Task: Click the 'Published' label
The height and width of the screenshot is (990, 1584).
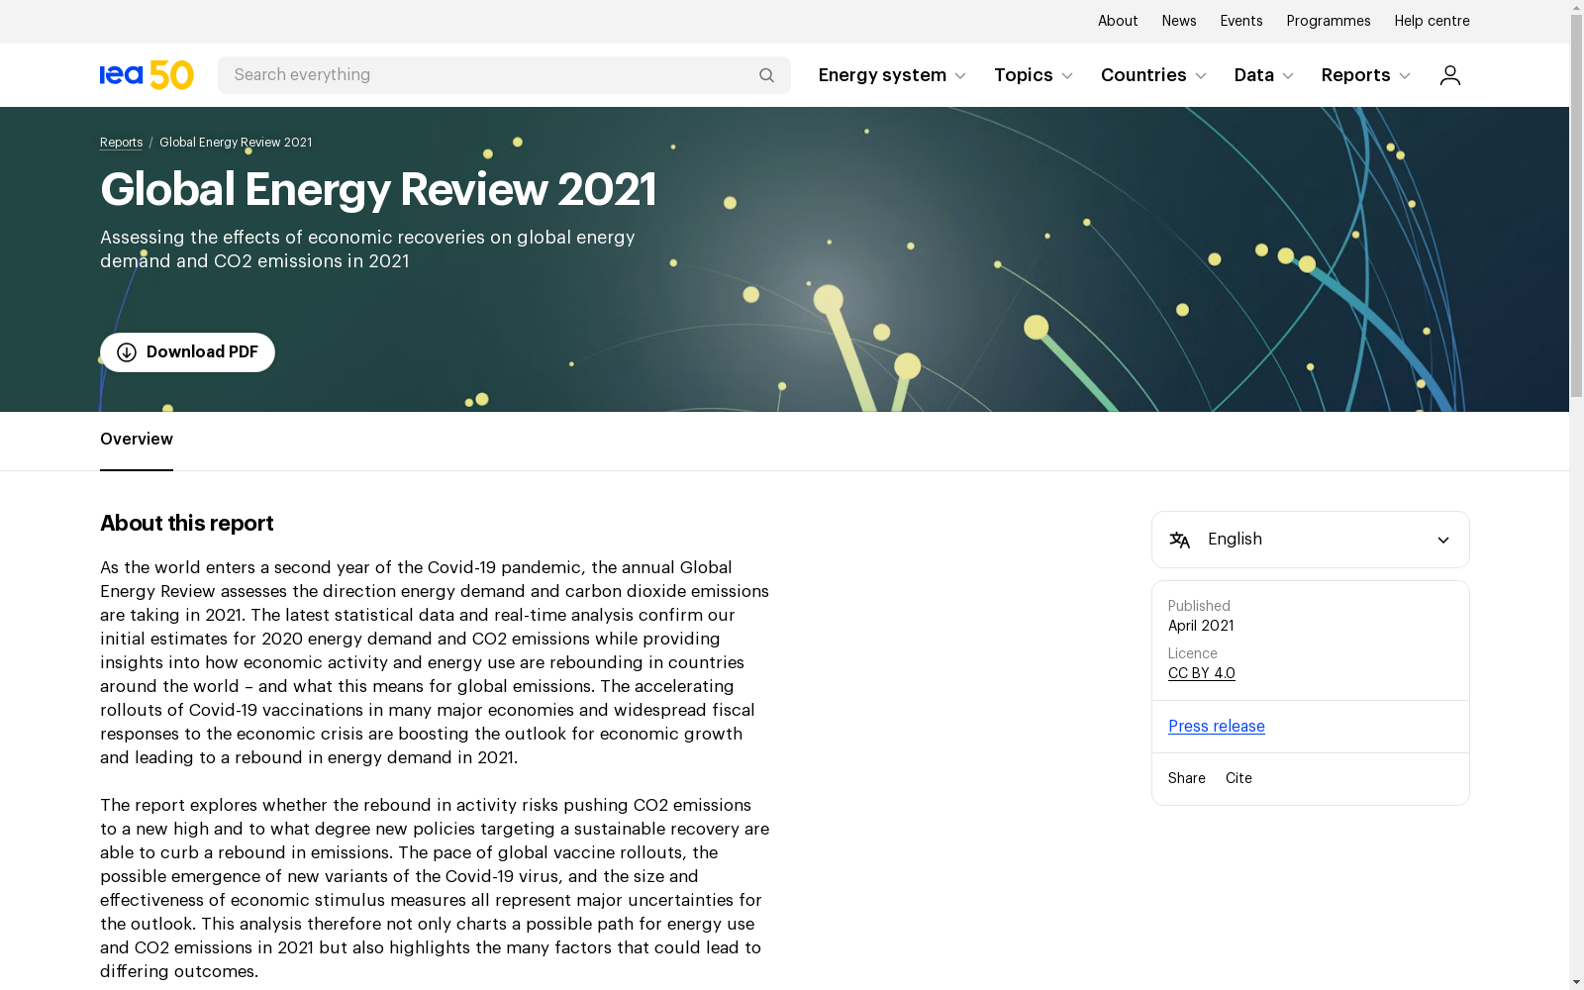Action: click(x=1199, y=606)
